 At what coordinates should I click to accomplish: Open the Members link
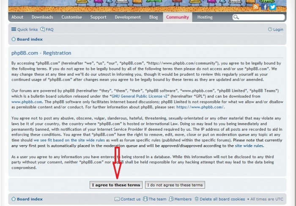[183, 199]
